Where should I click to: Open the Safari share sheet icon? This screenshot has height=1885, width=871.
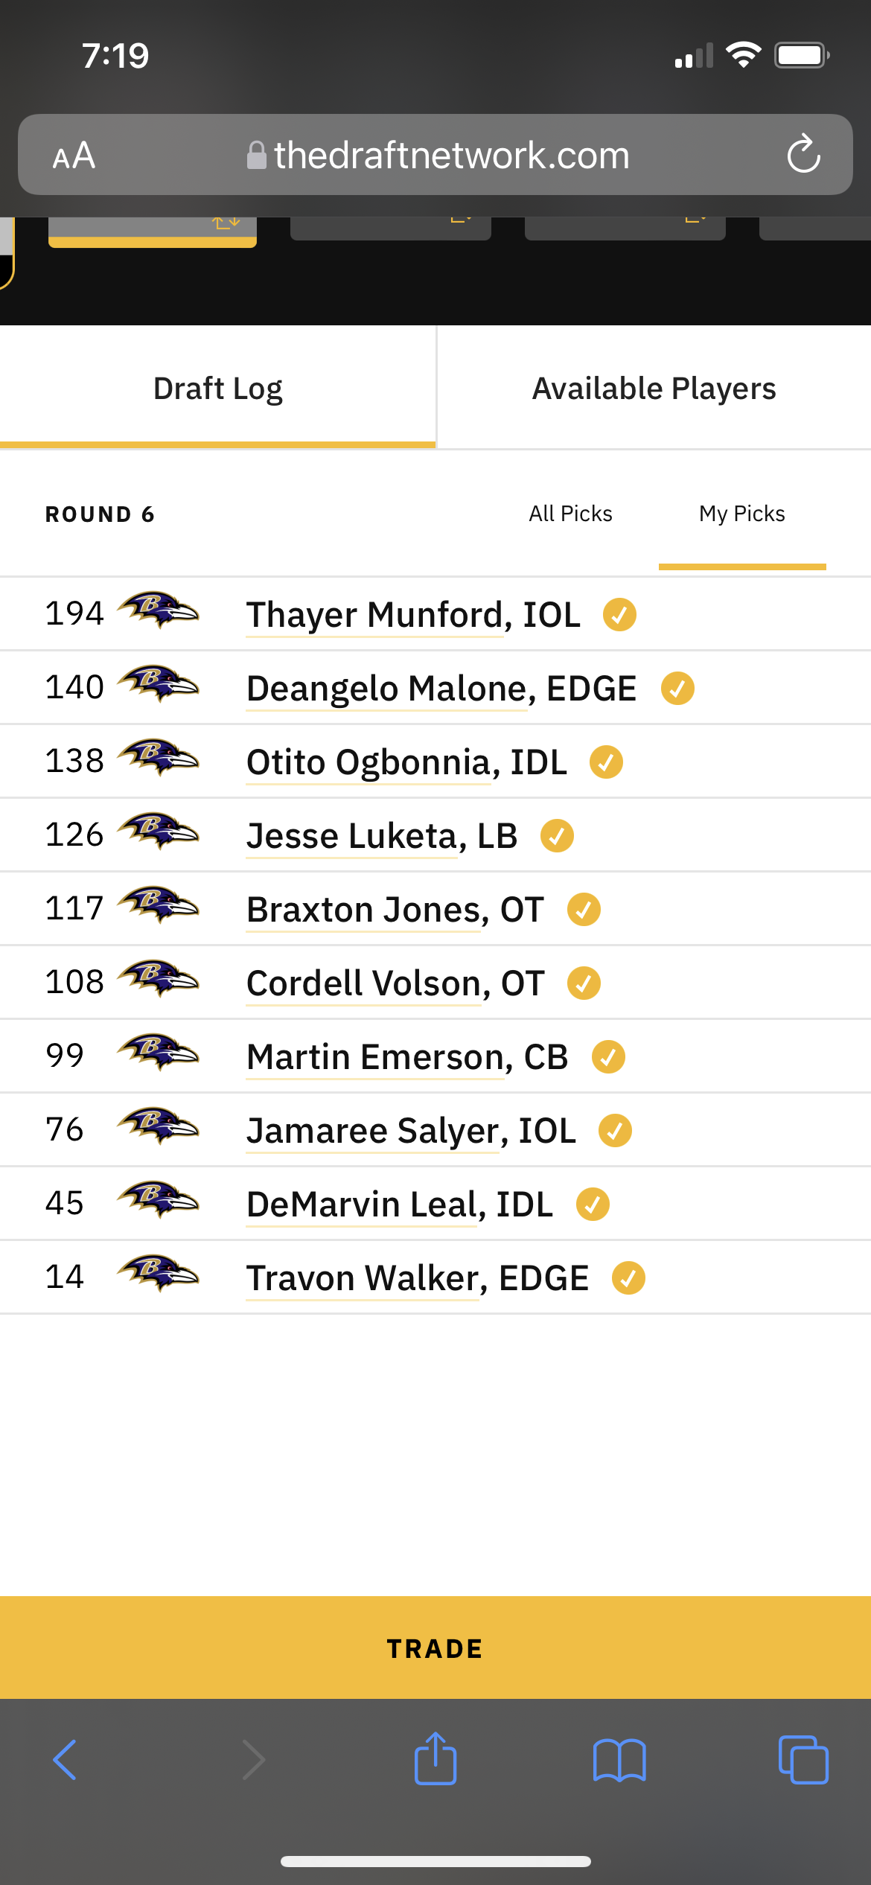[435, 1758]
